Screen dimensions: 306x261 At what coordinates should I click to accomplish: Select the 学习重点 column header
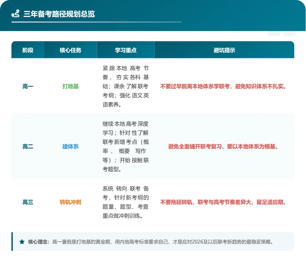pos(126,50)
